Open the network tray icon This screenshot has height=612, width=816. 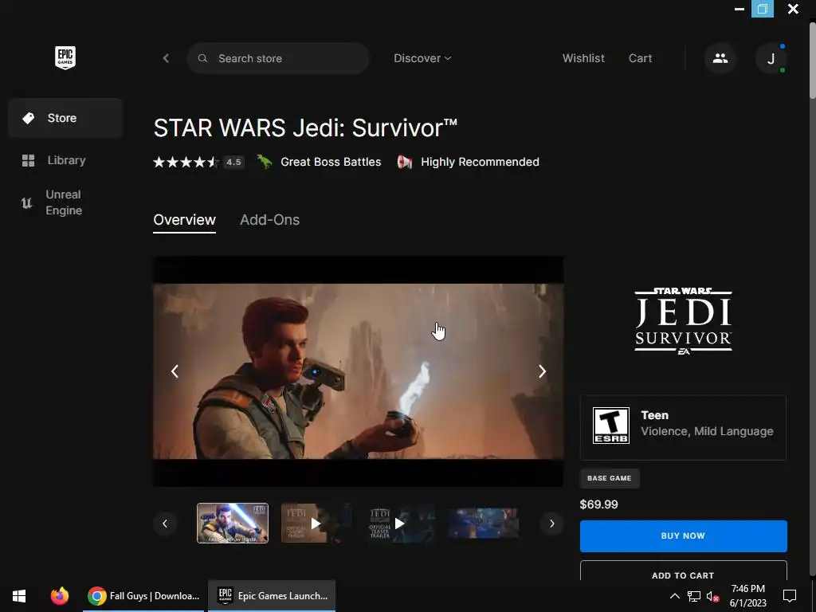coord(694,596)
